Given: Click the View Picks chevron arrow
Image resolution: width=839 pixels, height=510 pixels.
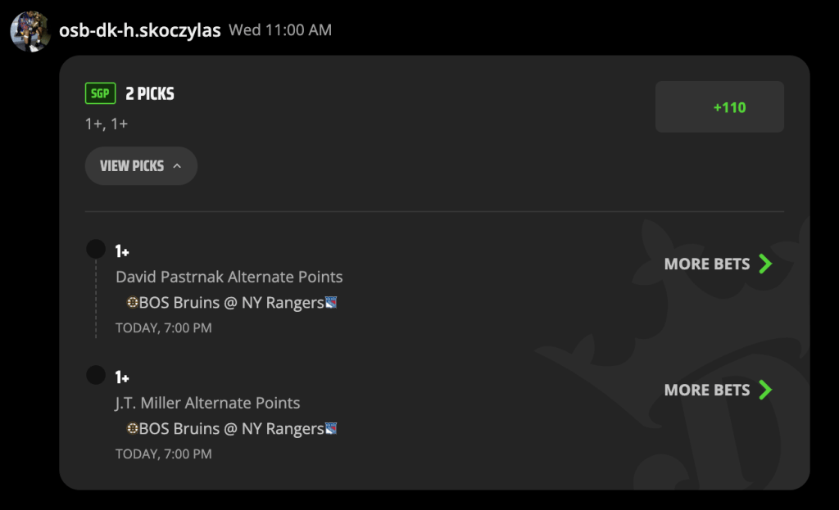Looking at the screenshot, I should pyautogui.click(x=177, y=166).
